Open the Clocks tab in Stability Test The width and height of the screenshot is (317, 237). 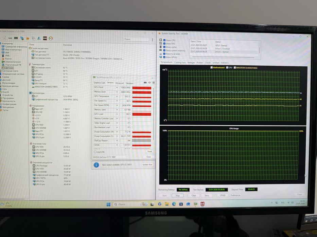208,63
